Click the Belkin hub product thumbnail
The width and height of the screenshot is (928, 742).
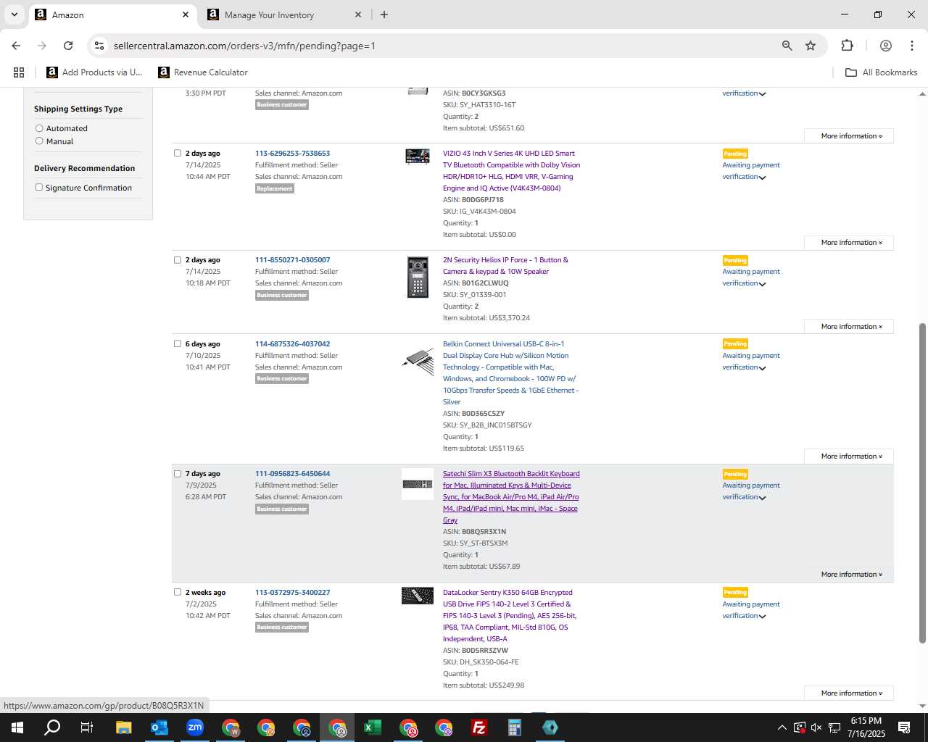click(418, 361)
